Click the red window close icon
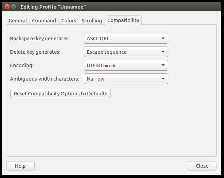224x178 pixels. pyautogui.click(x=7, y=7)
